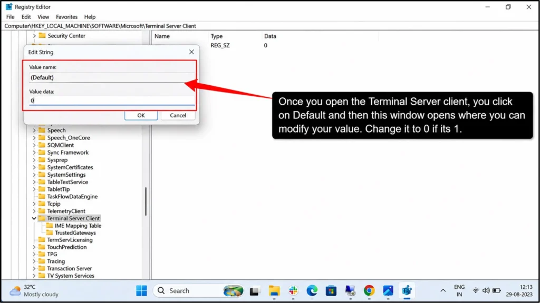Launch File Explorer from the taskbar
This screenshot has width=540, height=303.
pyautogui.click(x=274, y=290)
